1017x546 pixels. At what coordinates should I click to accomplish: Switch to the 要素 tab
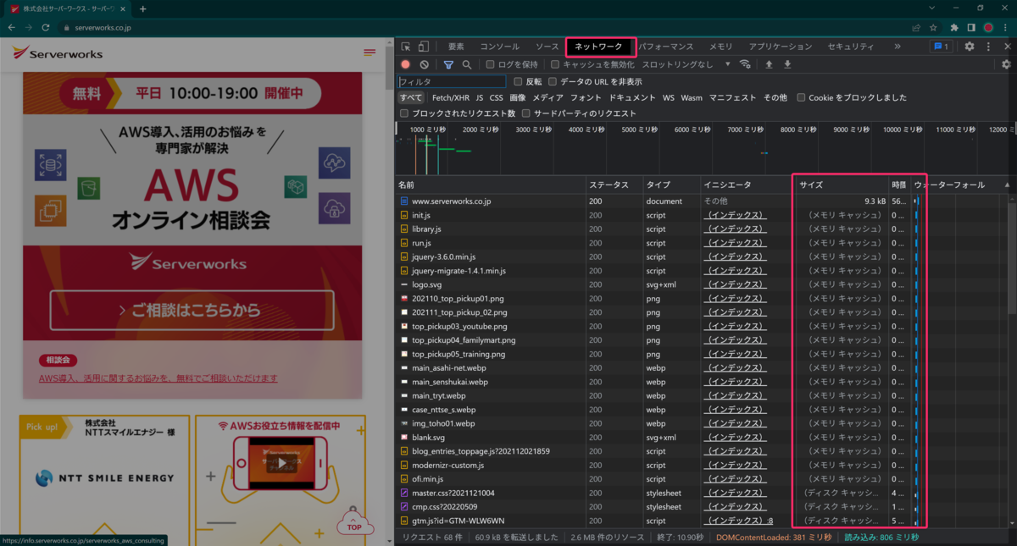click(x=456, y=47)
